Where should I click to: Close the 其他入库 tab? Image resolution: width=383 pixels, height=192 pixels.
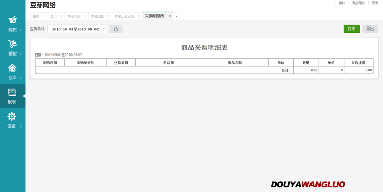click(85, 16)
